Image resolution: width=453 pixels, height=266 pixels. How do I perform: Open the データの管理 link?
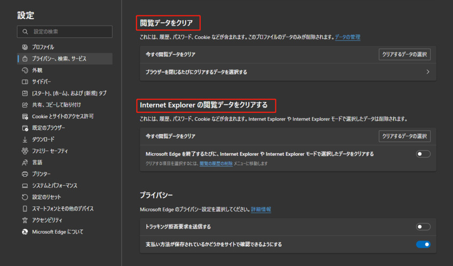click(x=347, y=37)
